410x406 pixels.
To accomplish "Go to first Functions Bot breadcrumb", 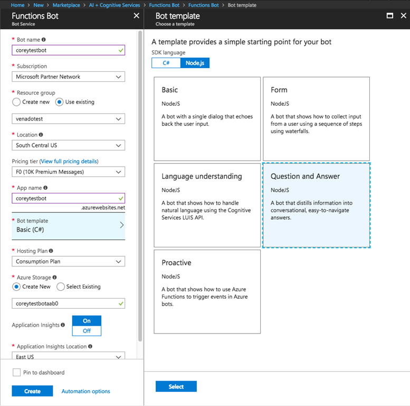I will (164, 5).
